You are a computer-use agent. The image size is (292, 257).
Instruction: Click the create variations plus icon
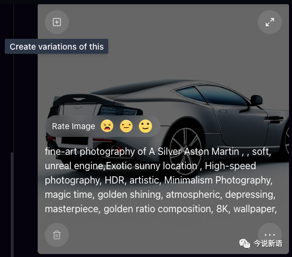tap(57, 22)
